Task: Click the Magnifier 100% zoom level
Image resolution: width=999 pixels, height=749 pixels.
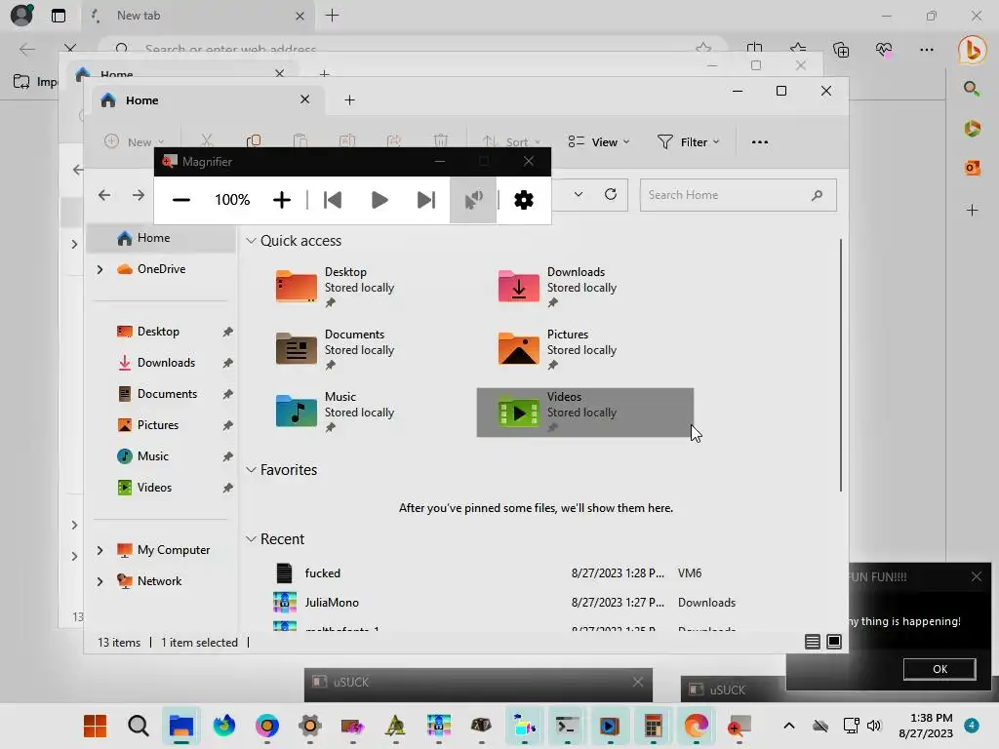Action: click(x=232, y=200)
